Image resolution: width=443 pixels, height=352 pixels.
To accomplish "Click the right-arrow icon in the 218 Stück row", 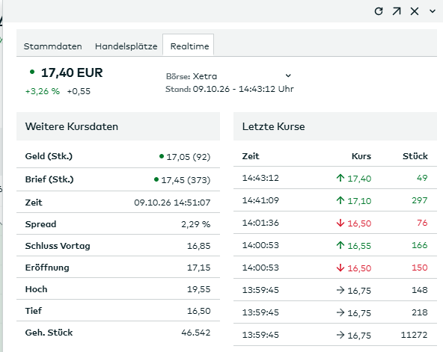I will [x=340, y=312].
